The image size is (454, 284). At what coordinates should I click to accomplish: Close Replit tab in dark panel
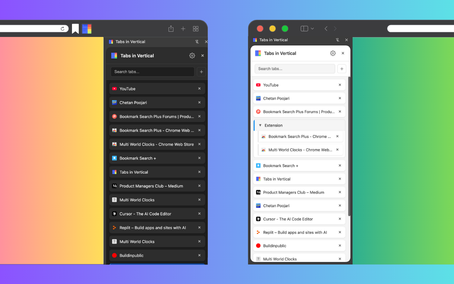coord(199,228)
